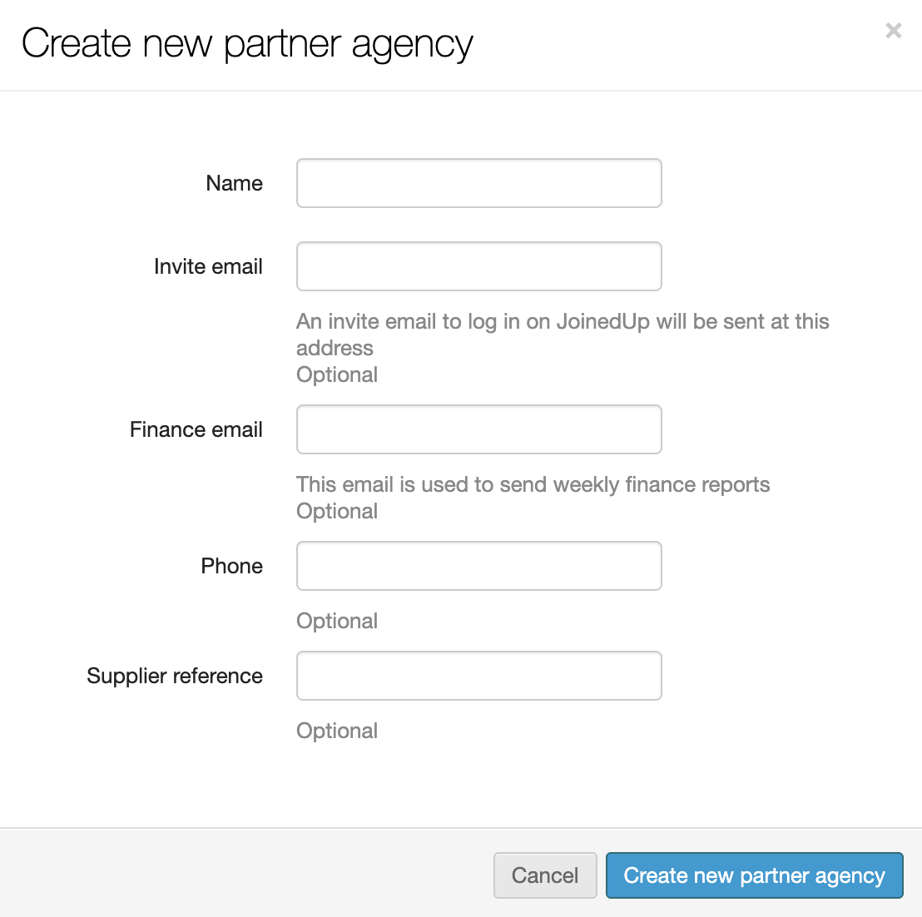Screen dimensions: 922x917
Task: Click the weekly finance reports hint text
Action: coord(533,484)
